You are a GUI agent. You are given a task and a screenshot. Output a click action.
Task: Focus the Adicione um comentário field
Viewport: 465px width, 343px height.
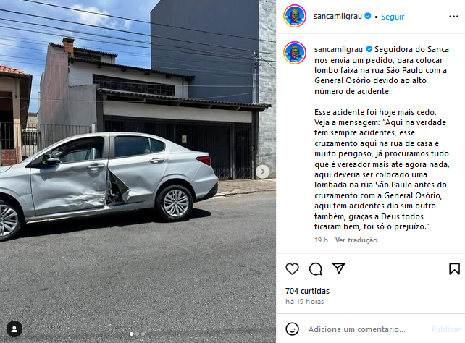pos(357,329)
